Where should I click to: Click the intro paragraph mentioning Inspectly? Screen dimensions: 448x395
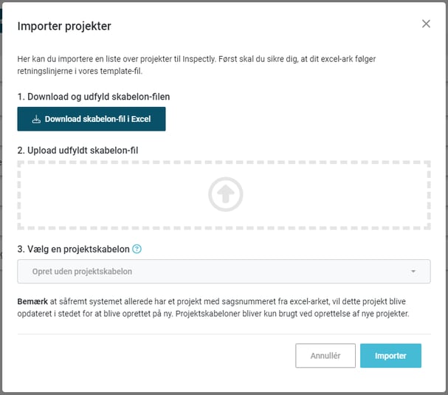tap(196, 65)
